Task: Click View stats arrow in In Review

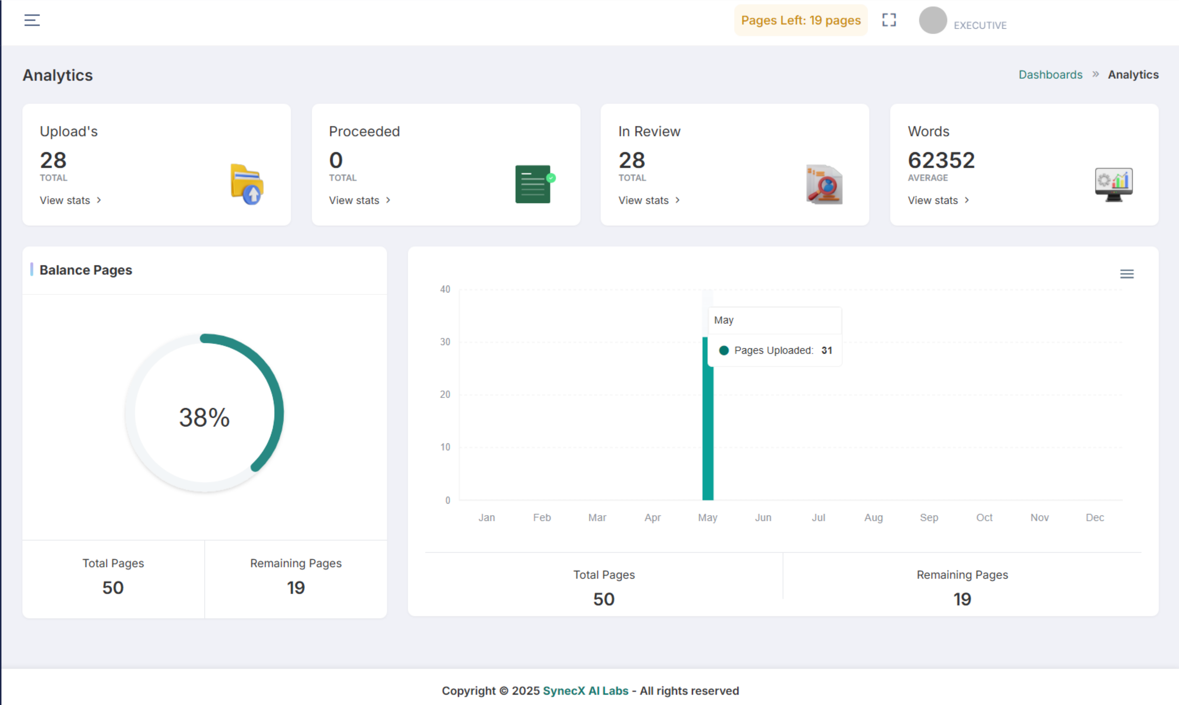Action: tap(677, 200)
